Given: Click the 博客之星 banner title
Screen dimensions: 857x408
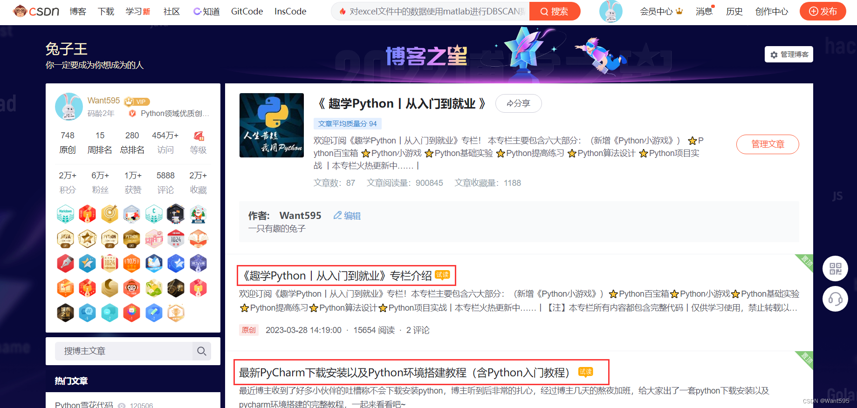Looking at the screenshot, I should 426,56.
